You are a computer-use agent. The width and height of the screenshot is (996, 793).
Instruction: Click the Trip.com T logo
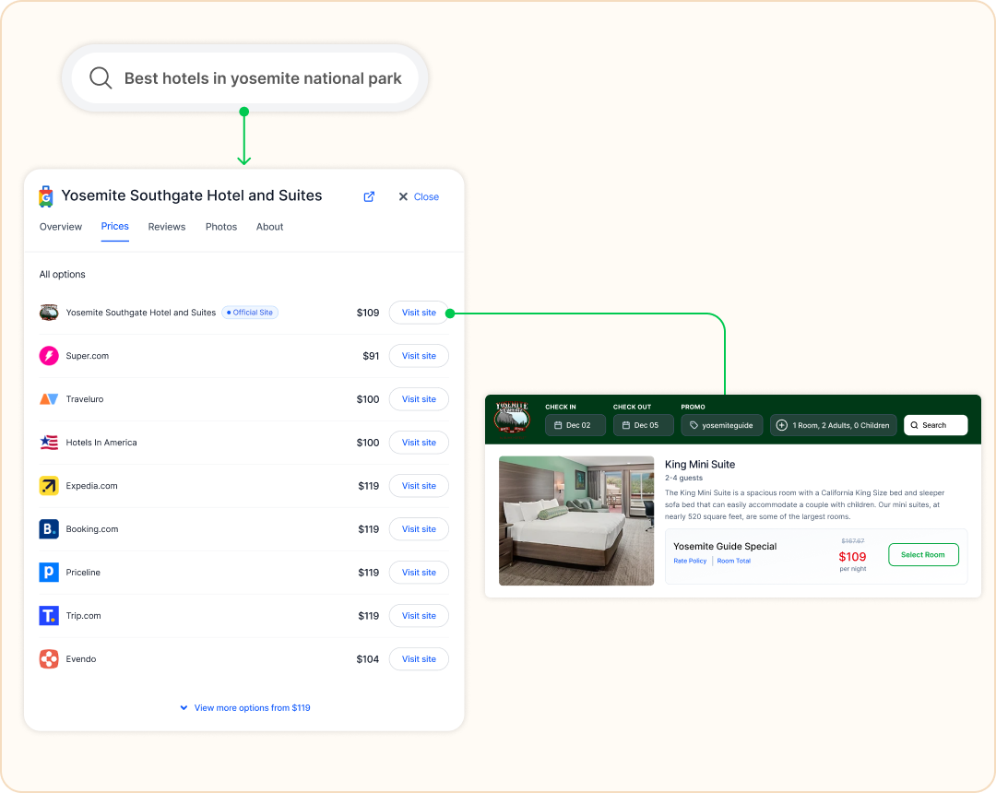pos(49,615)
